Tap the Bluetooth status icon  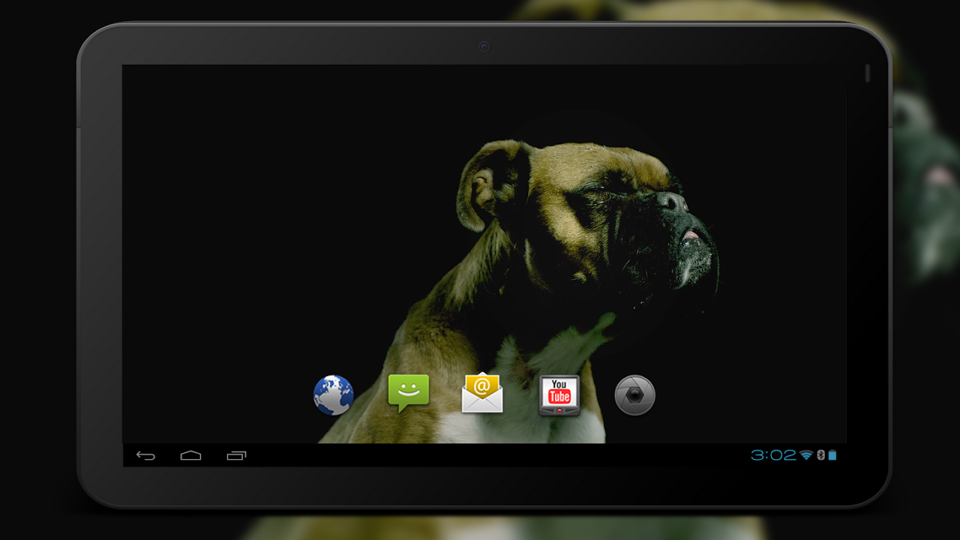point(821,456)
